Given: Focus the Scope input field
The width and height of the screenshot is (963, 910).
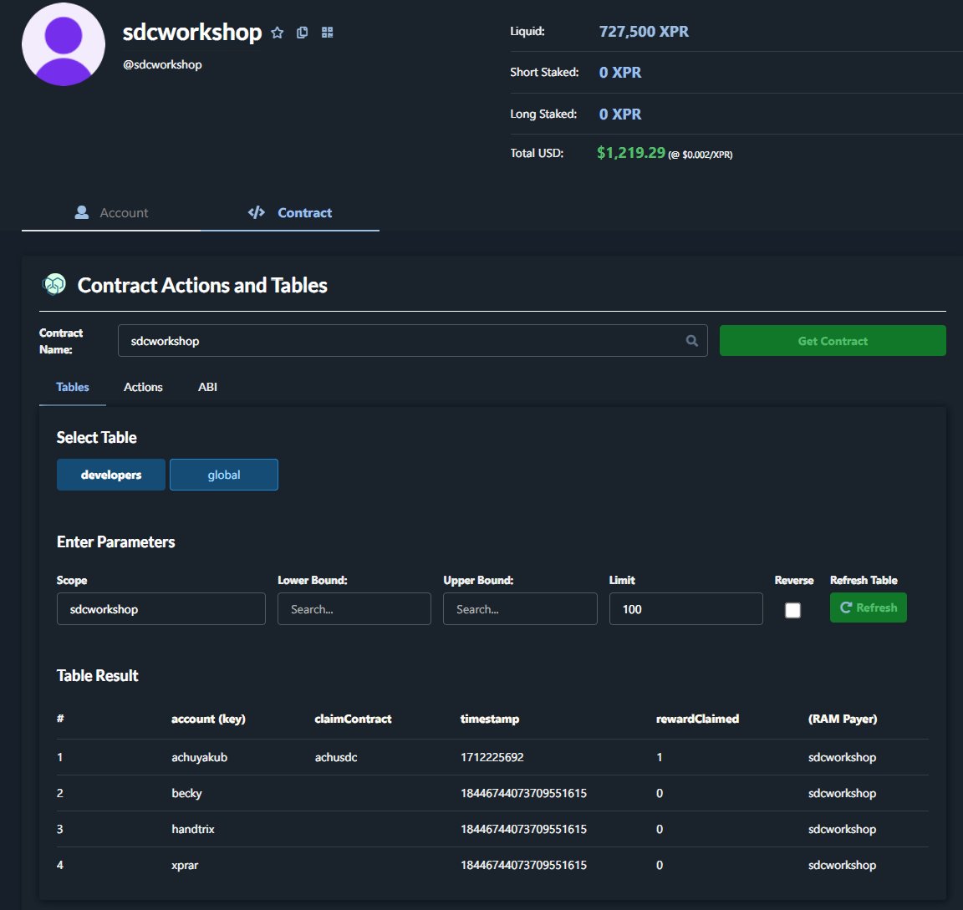Looking at the screenshot, I should 160,609.
